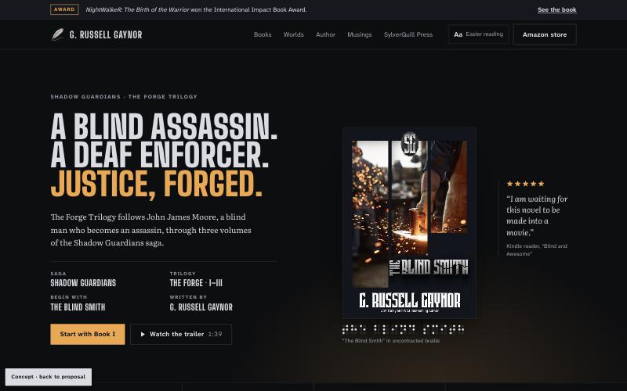Select the G. RUSSELL GAYNOR written-by text

[201, 307]
